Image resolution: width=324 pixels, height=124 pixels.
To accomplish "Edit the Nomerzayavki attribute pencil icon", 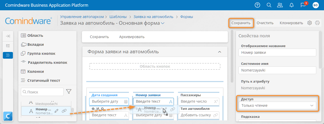I will point(57,111).
